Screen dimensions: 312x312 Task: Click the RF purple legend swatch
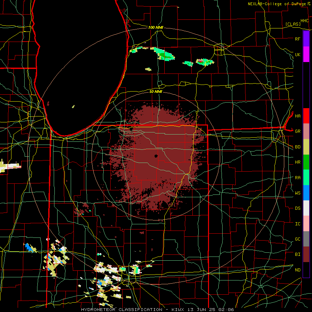pos(306,39)
